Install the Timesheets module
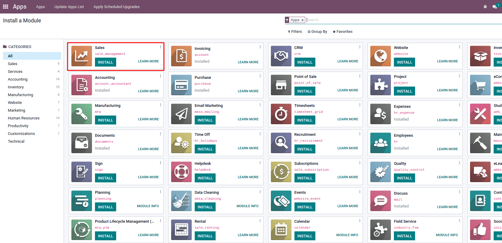 click(305, 120)
